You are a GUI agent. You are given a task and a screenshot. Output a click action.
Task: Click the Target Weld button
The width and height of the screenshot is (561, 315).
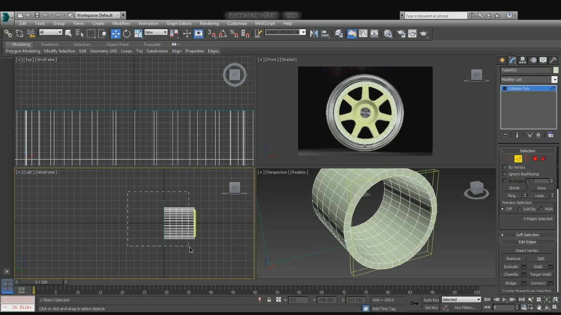click(540, 275)
